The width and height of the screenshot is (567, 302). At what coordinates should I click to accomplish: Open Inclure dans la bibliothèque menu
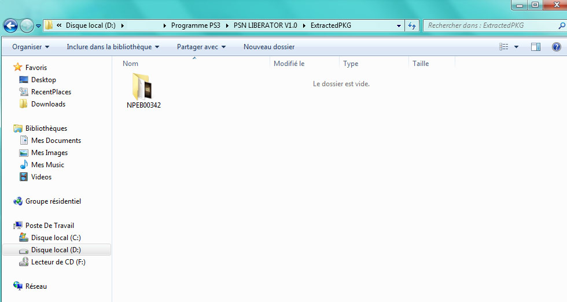[113, 47]
